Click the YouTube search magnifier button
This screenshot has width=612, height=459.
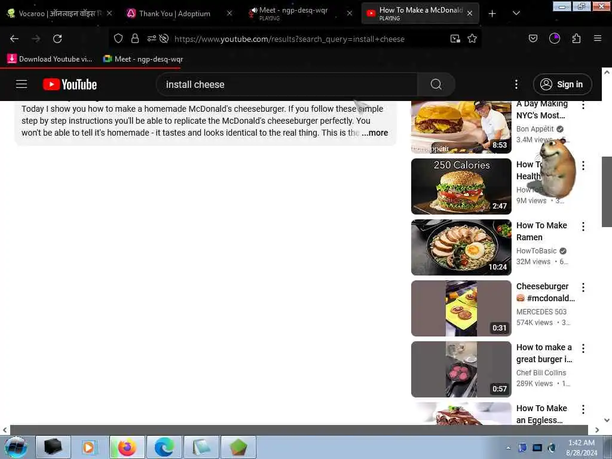click(436, 84)
